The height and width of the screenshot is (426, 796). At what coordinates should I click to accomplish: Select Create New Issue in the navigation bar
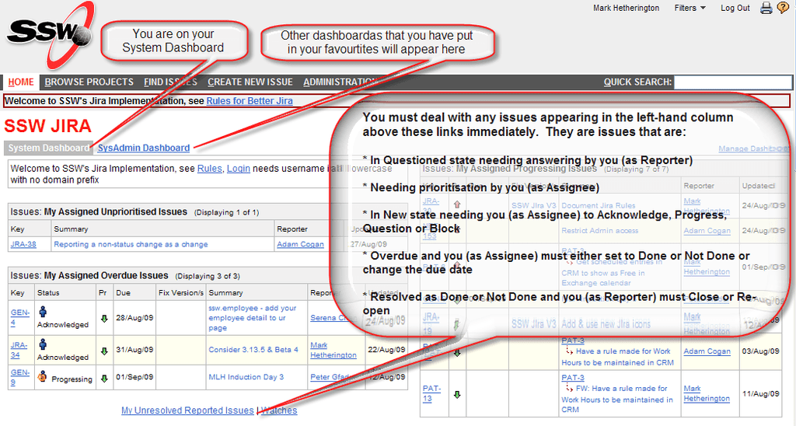click(x=250, y=82)
